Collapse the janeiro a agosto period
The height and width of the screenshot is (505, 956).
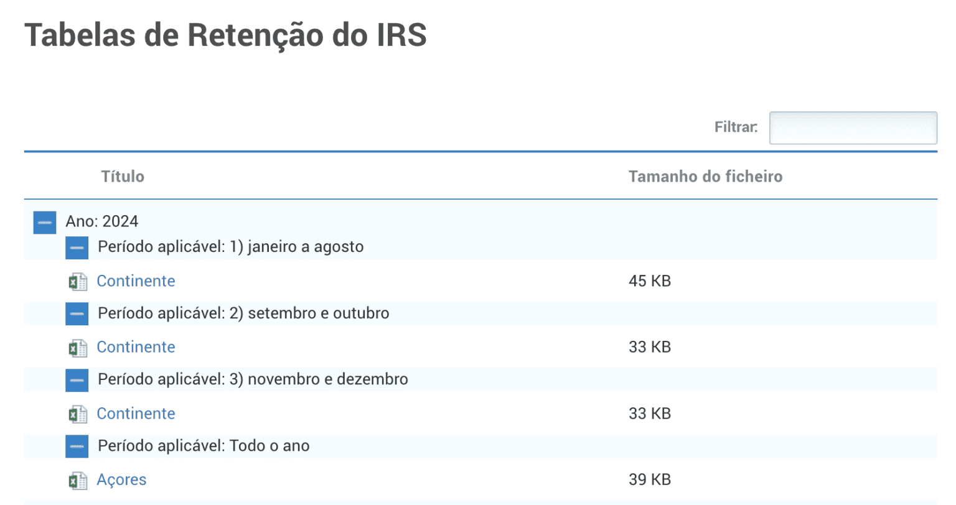77,248
